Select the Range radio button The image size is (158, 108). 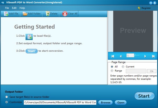point(112,71)
